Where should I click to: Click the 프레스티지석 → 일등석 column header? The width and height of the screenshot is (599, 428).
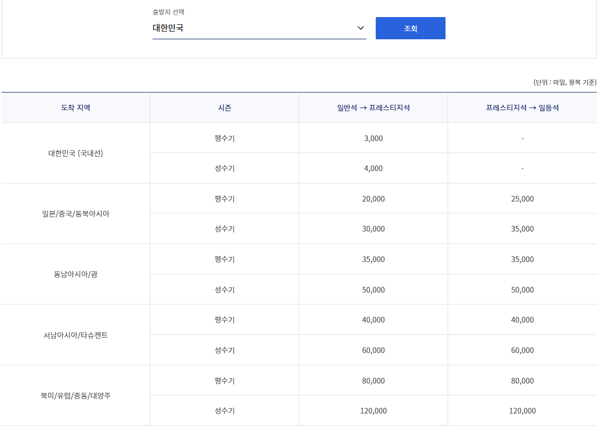coord(523,107)
